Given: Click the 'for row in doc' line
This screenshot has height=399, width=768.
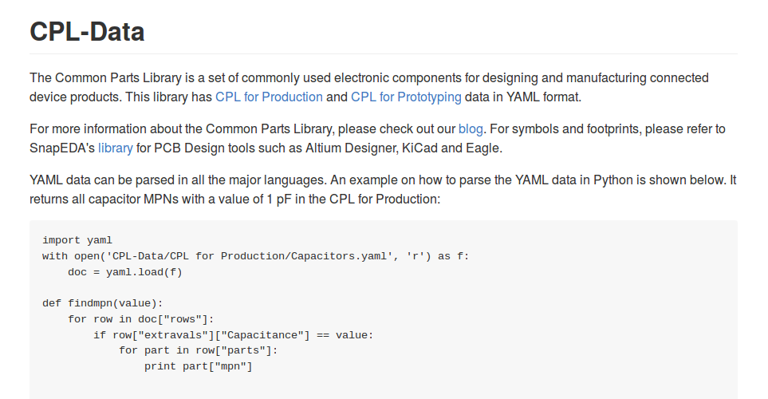Looking at the screenshot, I should click(x=140, y=319).
